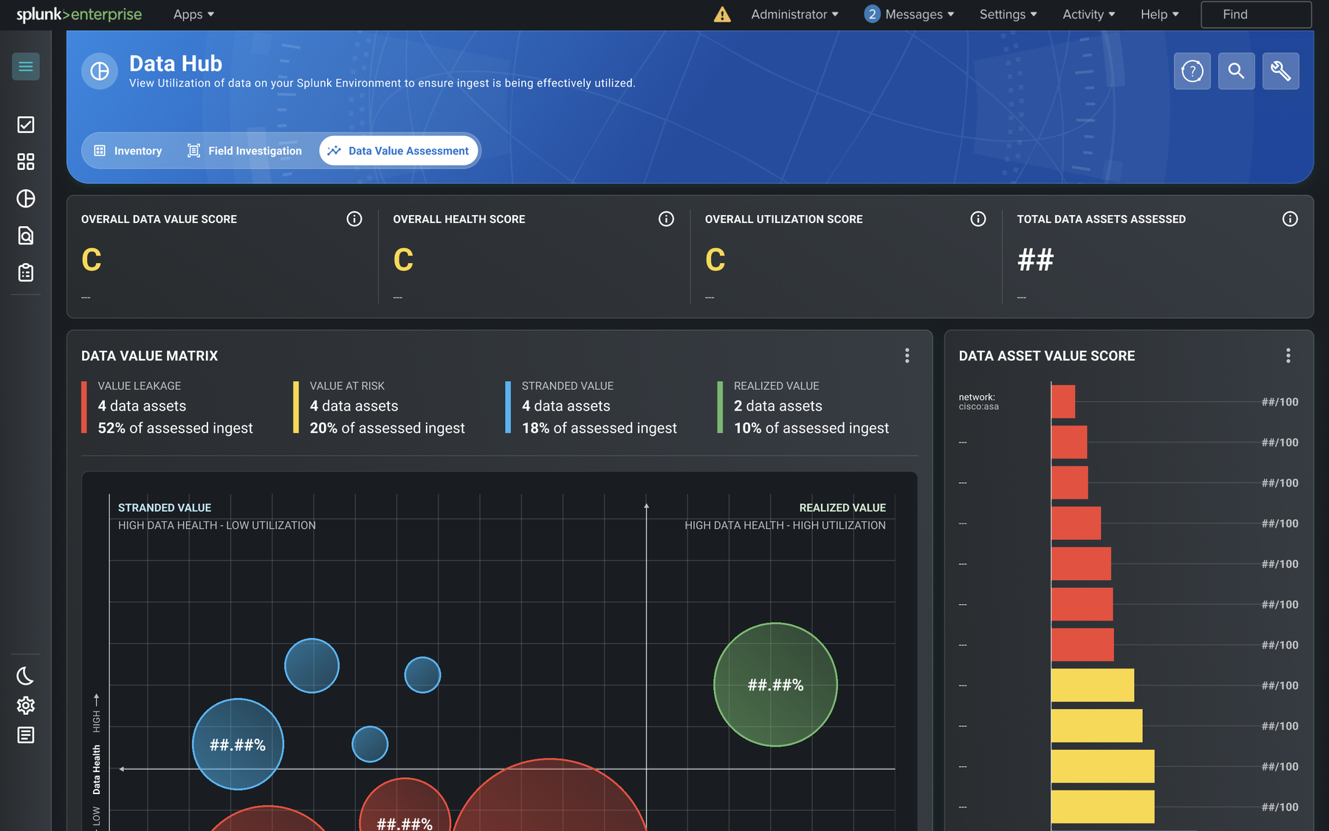Expand the Administrator dropdown
The image size is (1329, 831).
tap(794, 14)
